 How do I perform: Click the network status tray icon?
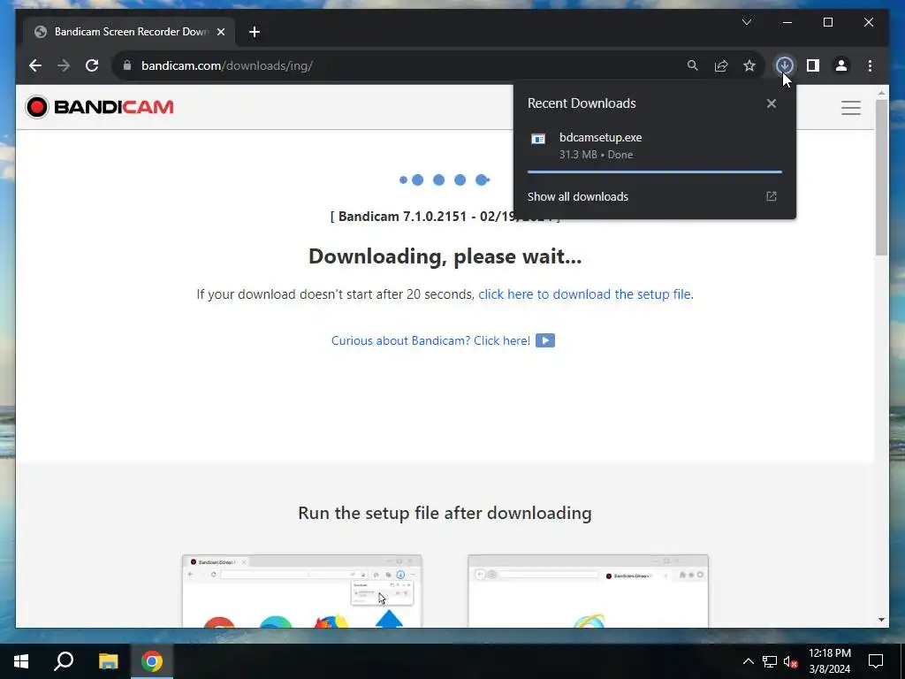(x=770, y=661)
